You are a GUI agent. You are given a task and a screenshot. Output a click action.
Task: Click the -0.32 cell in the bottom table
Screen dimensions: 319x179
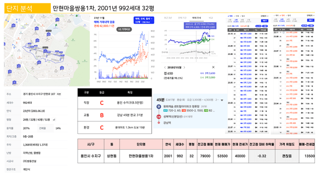[x=262, y=156]
